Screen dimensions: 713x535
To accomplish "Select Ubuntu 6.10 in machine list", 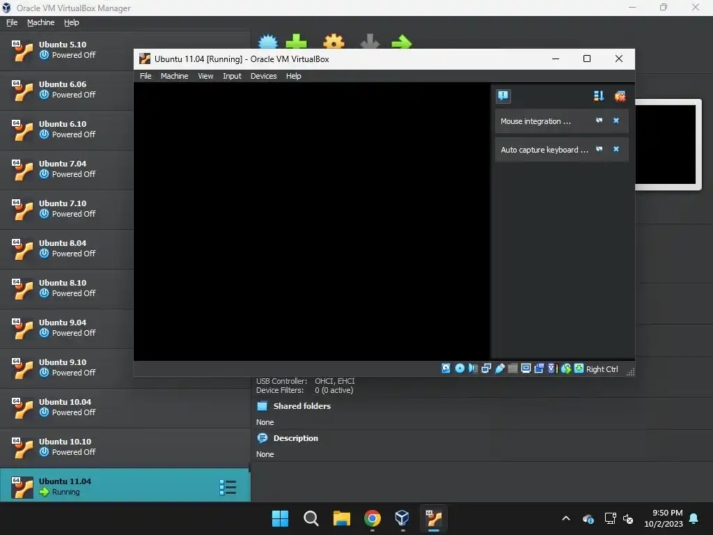I will [x=66, y=130].
